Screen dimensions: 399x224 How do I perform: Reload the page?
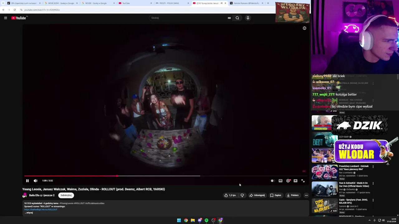tap(14, 10)
